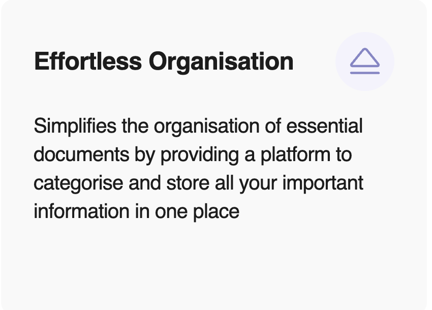Click the word "to" ending the second line

(343, 154)
